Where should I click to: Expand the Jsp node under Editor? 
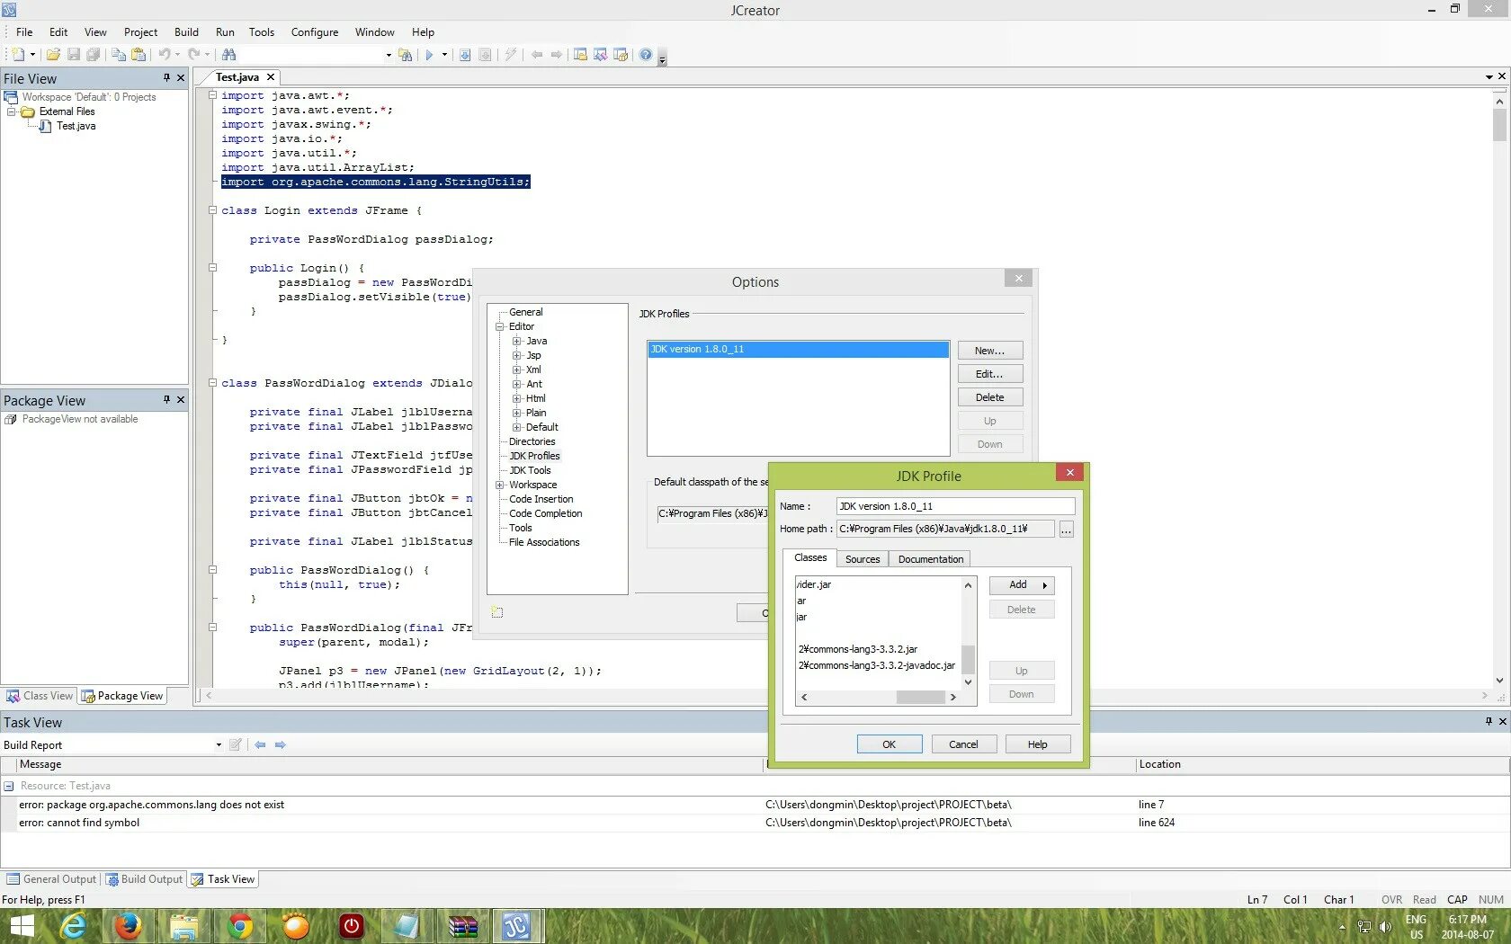[x=516, y=355]
